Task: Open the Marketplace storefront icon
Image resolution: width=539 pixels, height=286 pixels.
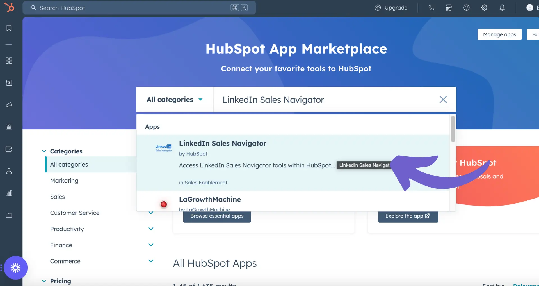Action: (x=449, y=8)
